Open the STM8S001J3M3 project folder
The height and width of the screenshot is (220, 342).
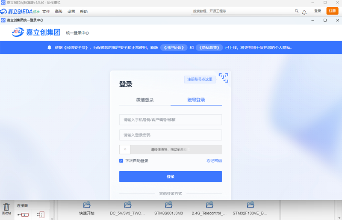[168, 208]
